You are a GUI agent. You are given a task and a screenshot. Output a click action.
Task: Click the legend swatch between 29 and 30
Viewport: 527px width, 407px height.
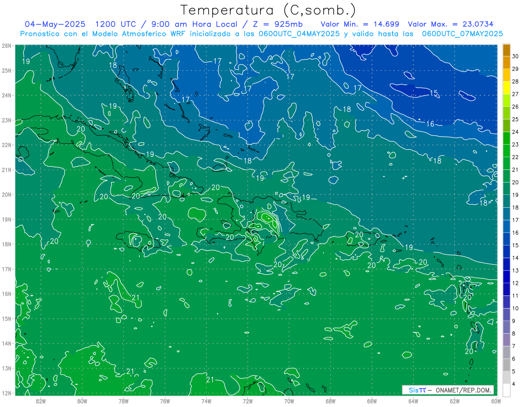tap(506, 63)
